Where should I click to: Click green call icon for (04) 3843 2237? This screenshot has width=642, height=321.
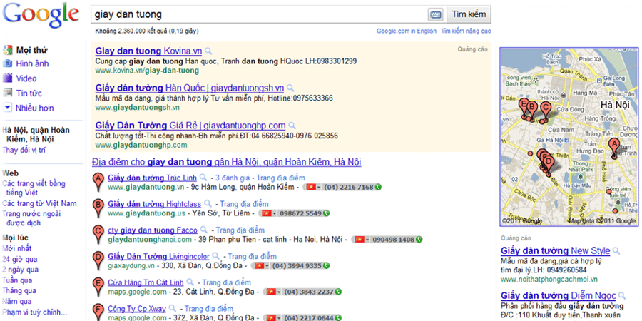tap(338, 292)
